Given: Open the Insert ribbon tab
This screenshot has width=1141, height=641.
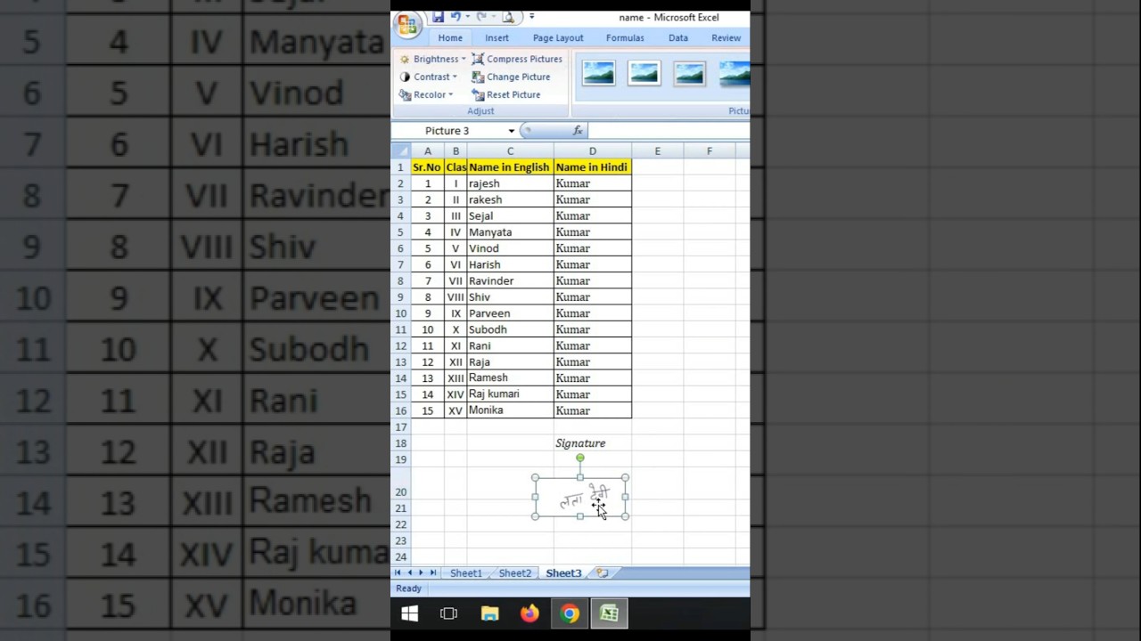Looking at the screenshot, I should click(497, 38).
